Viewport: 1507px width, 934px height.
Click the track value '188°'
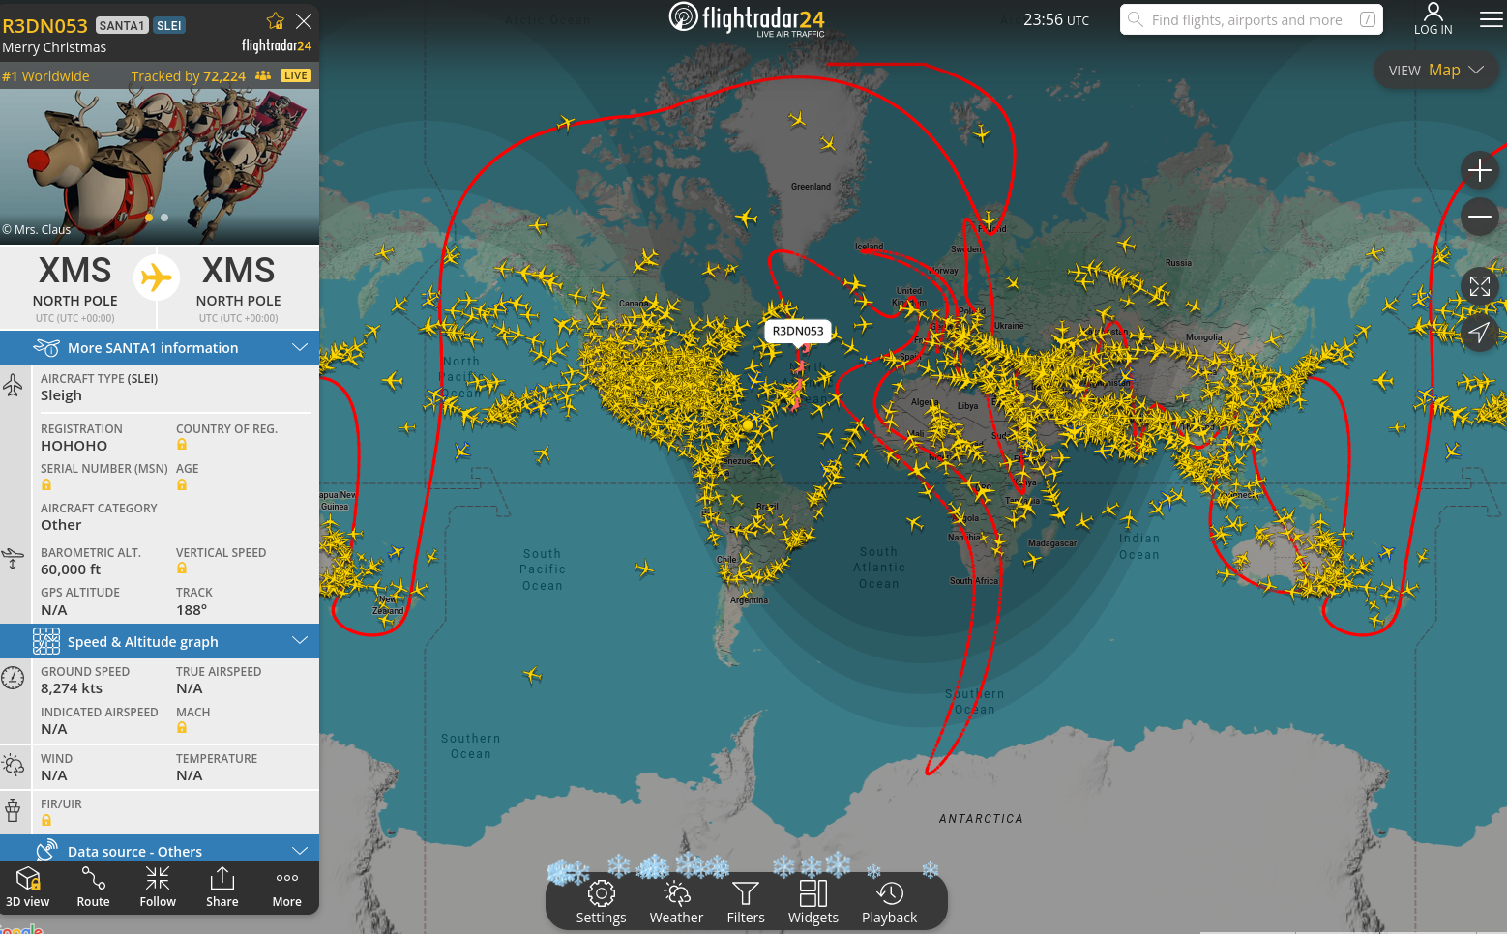pos(192,610)
